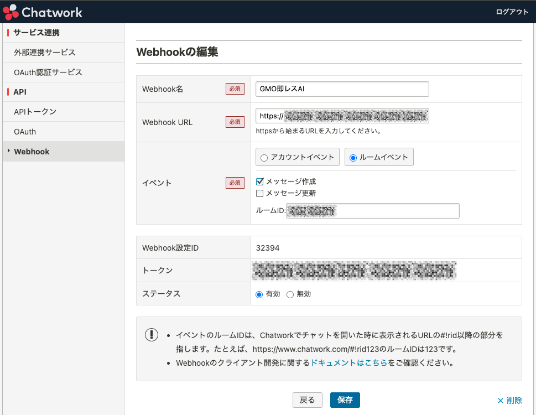This screenshot has height=415, width=536.
Task: Open the OAuth sidebar item
Action: (x=25, y=132)
